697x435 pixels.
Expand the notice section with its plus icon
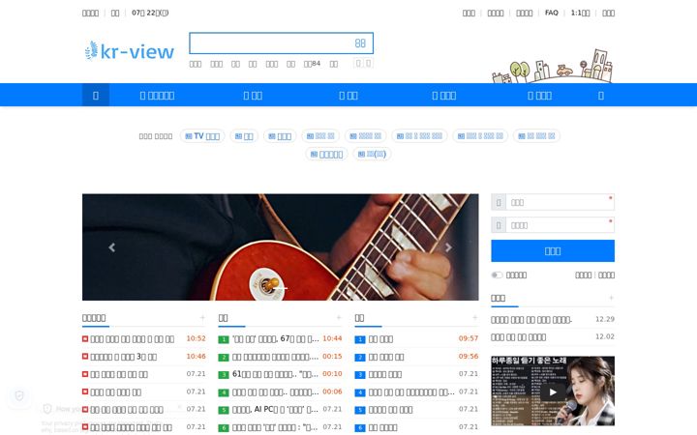611,298
